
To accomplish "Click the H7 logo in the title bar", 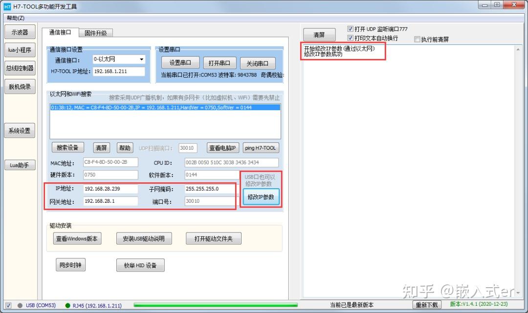I will click(x=6, y=6).
